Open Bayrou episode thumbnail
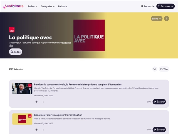This screenshot has height=134, width=178. click(22, 88)
